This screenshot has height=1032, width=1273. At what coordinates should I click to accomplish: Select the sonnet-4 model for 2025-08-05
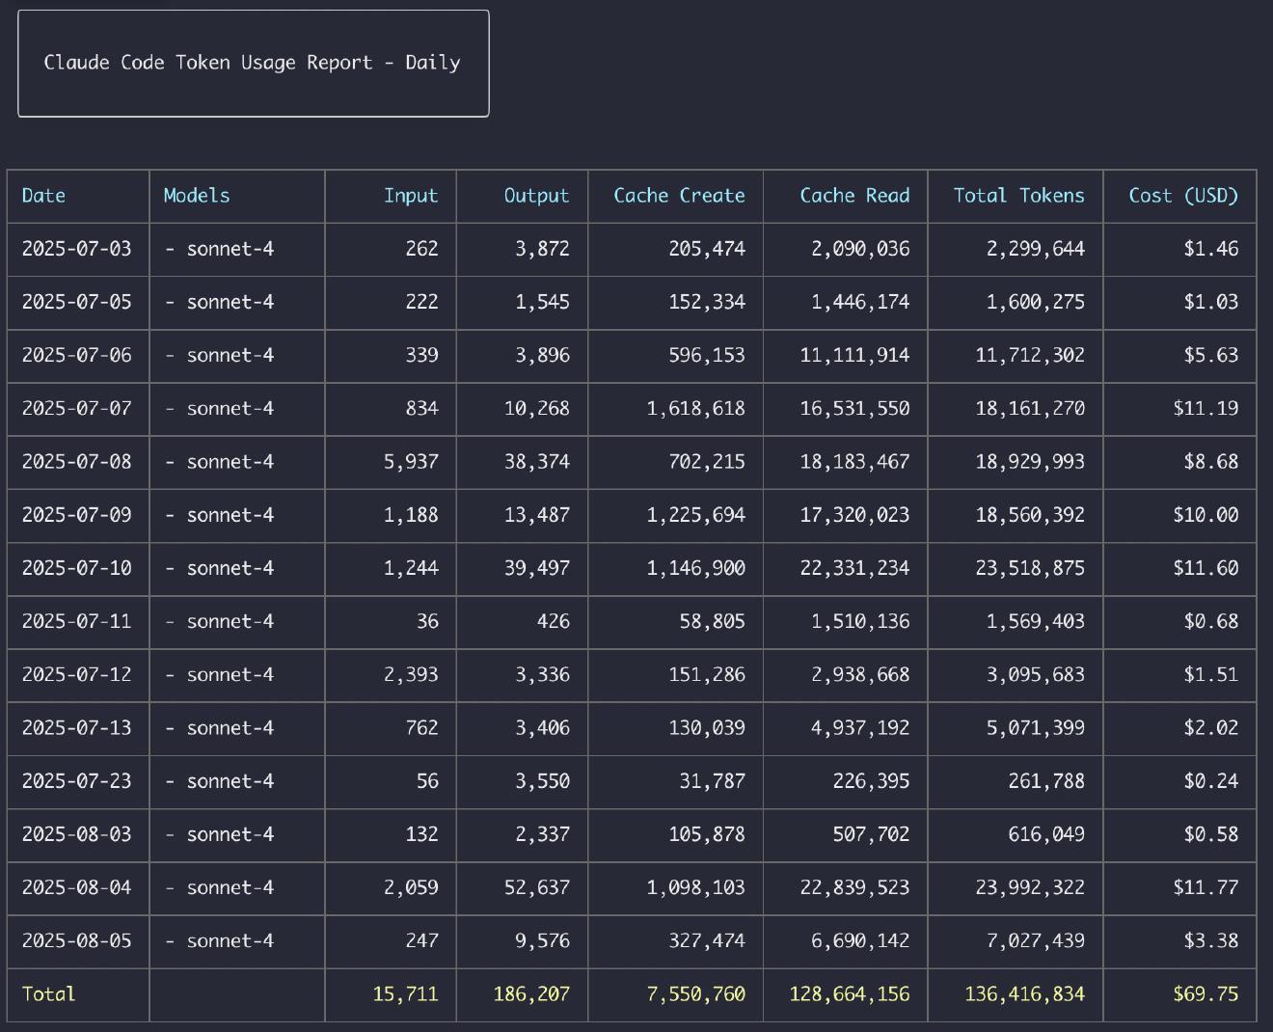click(x=230, y=940)
